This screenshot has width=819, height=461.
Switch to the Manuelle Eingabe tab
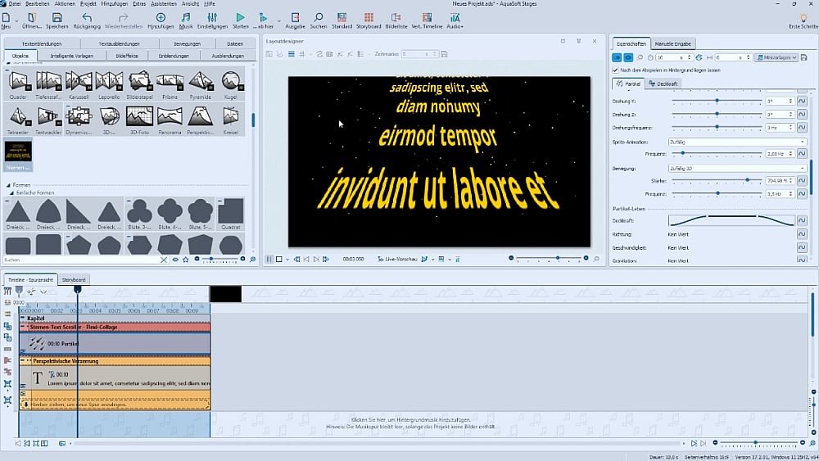675,43
